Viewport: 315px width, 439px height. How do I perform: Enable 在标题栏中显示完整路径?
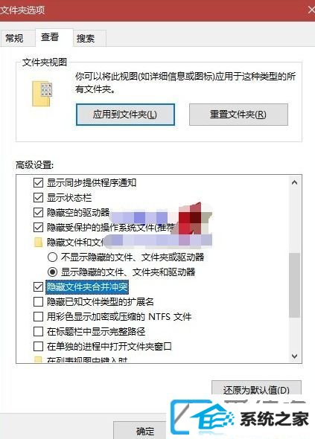(38, 332)
